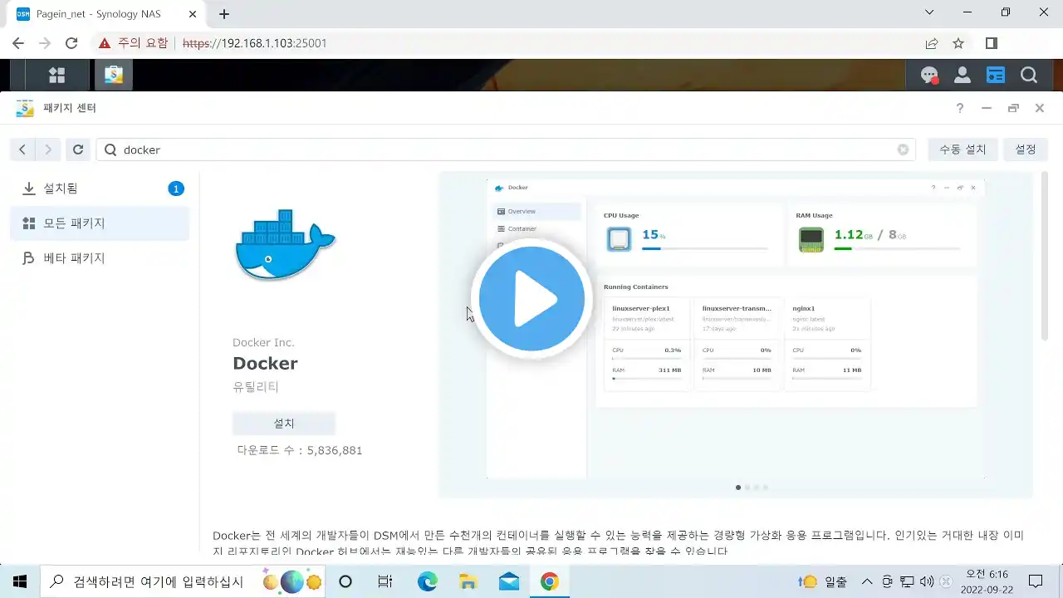Select the third carousel dot
This screenshot has height=598, width=1063.
point(757,488)
